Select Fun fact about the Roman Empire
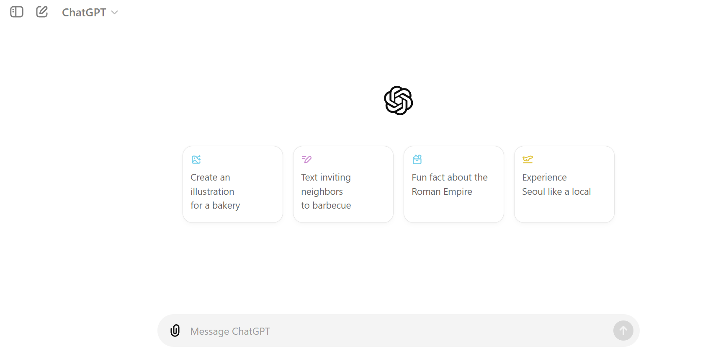 pos(454,184)
